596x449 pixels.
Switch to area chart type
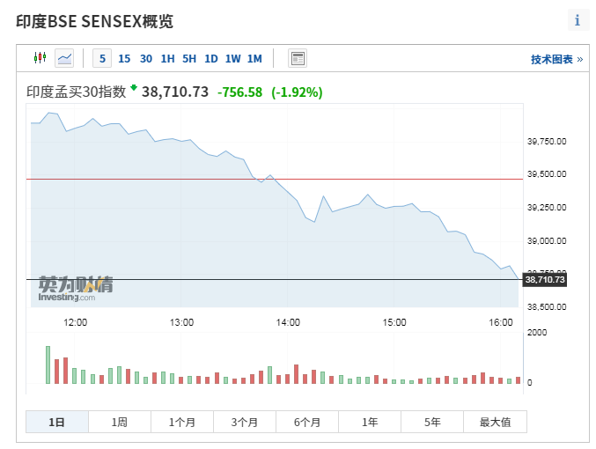pyautogui.click(x=64, y=58)
